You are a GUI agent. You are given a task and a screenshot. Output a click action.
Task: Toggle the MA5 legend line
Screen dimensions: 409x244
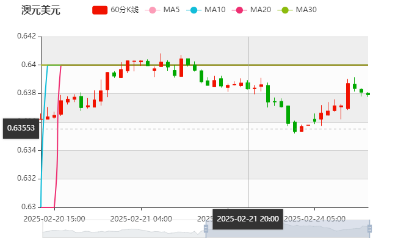tap(162, 10)
